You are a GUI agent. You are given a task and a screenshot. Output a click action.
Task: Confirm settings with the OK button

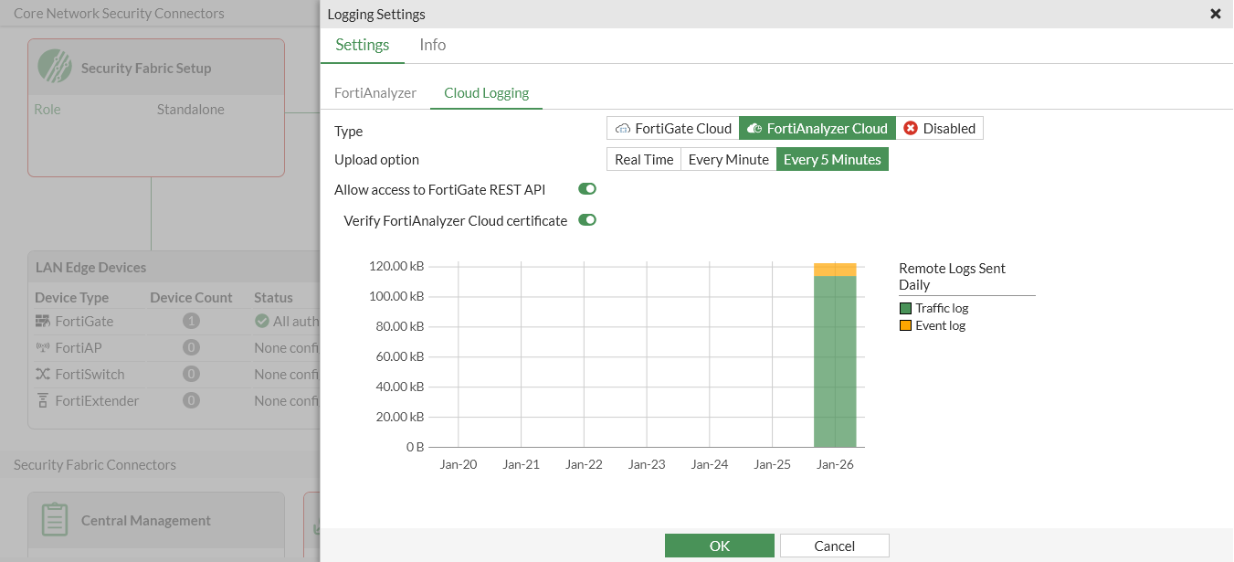(719, 545)
